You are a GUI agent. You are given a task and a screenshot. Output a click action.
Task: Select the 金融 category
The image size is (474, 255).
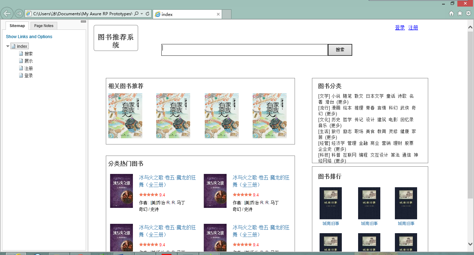coord(363,143)
